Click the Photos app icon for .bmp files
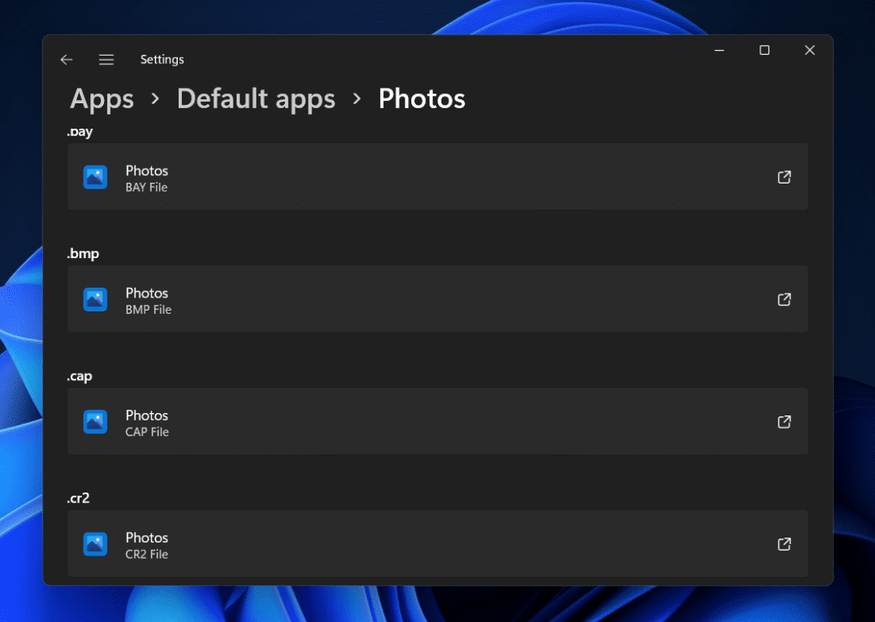 pos(95,299)
